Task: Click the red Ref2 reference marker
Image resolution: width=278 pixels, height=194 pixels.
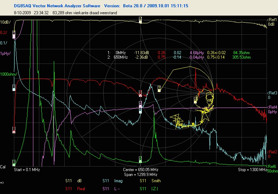Action: pos(272,154)
